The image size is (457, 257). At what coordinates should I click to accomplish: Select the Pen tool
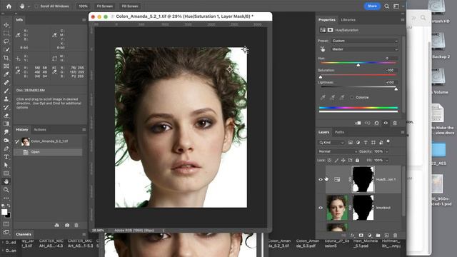click(6, 148)
